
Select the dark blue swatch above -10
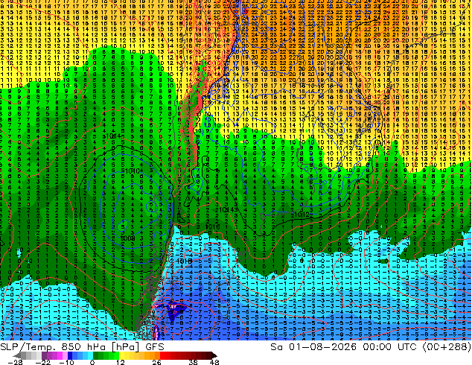click(x=70, y=355)
